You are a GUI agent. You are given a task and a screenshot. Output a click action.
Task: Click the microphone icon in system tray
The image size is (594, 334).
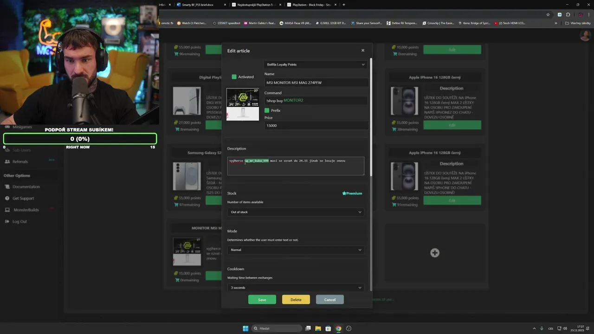coord(542,328)
